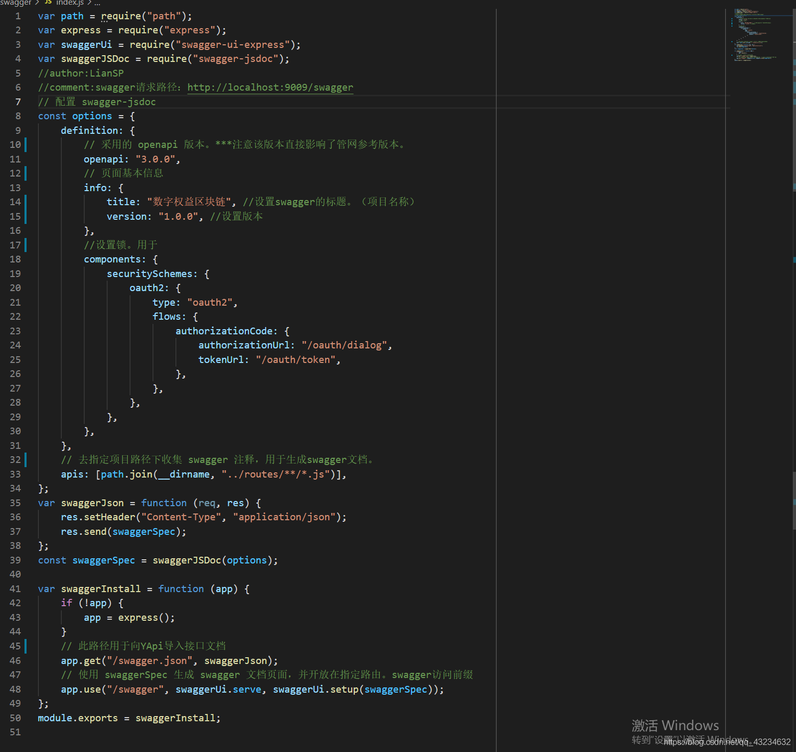Click the //author:LianSP comment
The width and height of the screenshot is (796, 752).
(81, 73)
